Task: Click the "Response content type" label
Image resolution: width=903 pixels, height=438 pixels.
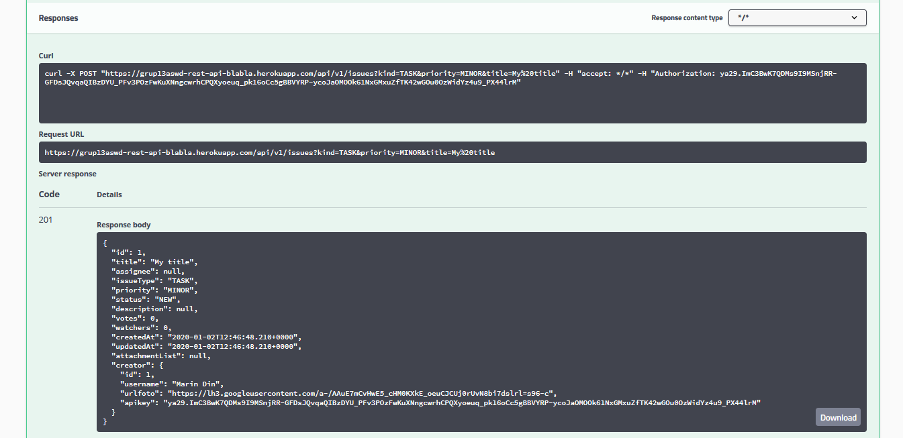Action: click(x=687, y=18)
